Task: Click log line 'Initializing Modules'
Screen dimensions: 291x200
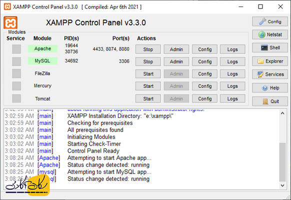Action: 91,137
